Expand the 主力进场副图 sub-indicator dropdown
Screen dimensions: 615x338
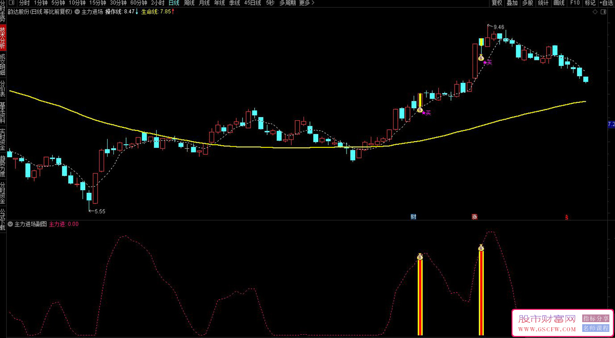pyautogui.click(x=10, y=224)
